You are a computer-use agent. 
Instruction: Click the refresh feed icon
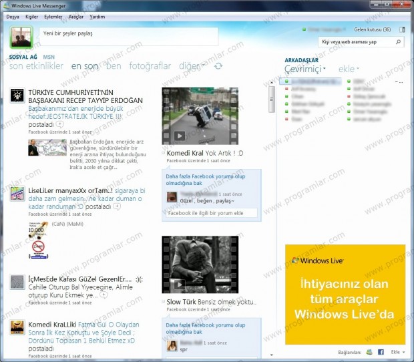click(x=218, y=66)
